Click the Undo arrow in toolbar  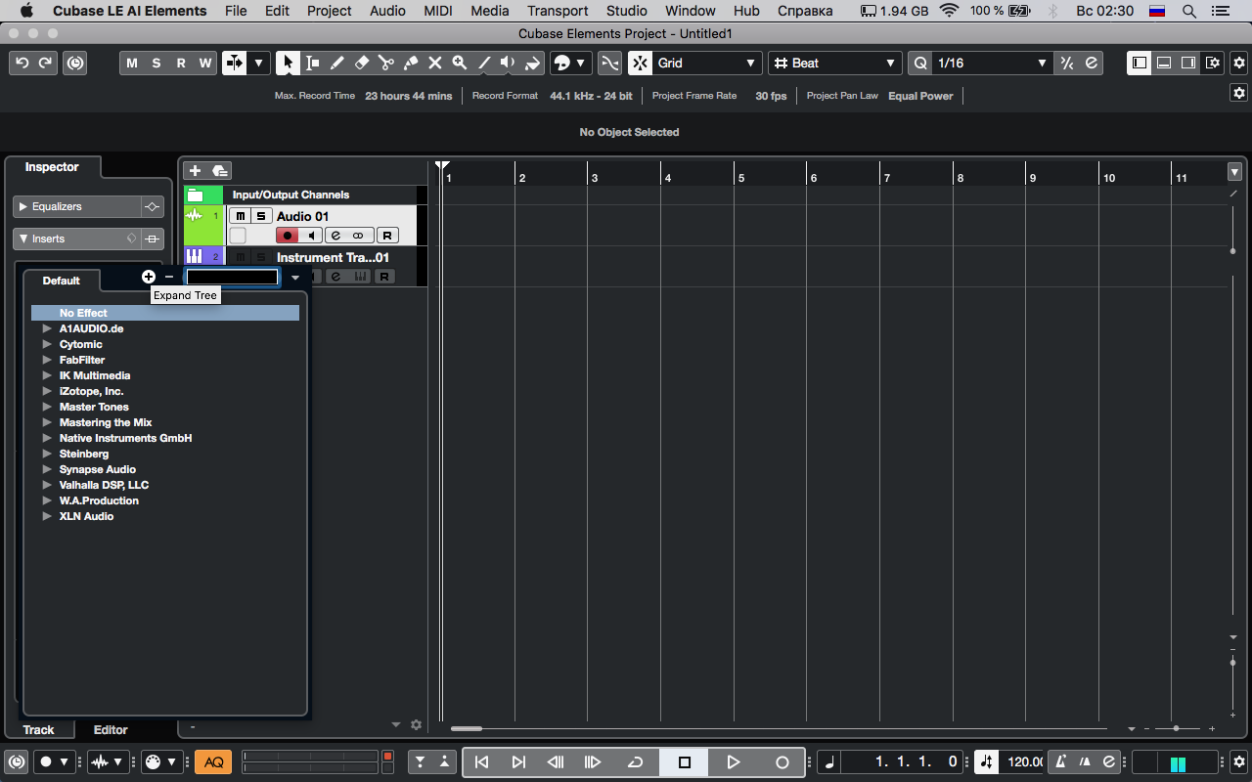tap(22, 63)
